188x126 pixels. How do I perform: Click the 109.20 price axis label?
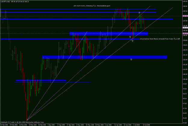pyautogui.click(x=185, y=1)
